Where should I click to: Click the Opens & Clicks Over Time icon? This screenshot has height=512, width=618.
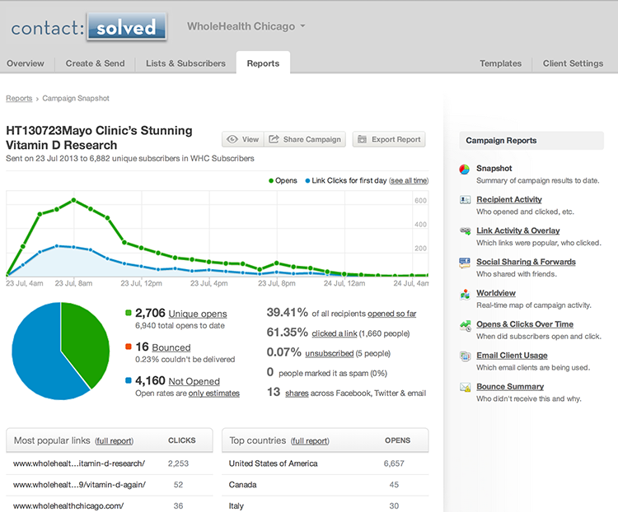point(466,325)
